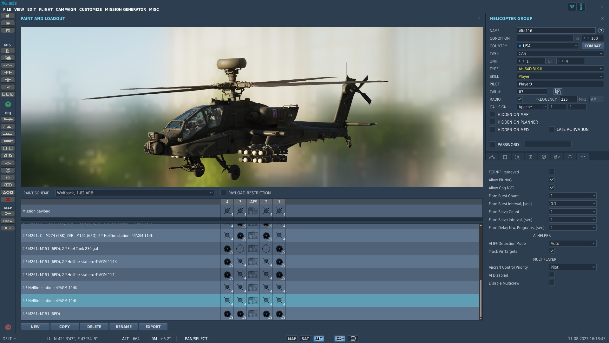This screenshot has height=343, width=609.
Task: Click the green fly mission arrow icon
Action: [8, 104]
